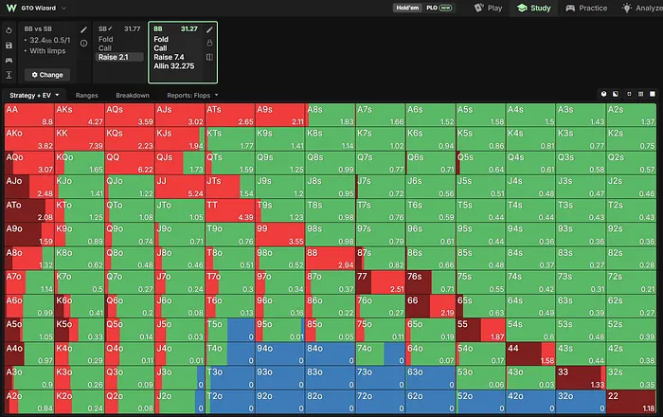Click the KK cell showing 7.39
Screen dimensions: 663x417
point(80,139)
